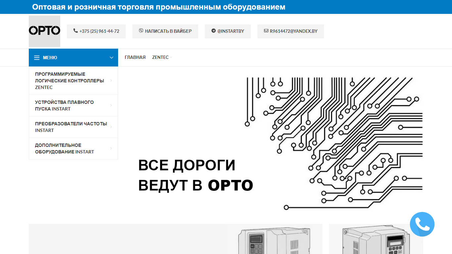Click the circuit board banner image

[334, 143]
